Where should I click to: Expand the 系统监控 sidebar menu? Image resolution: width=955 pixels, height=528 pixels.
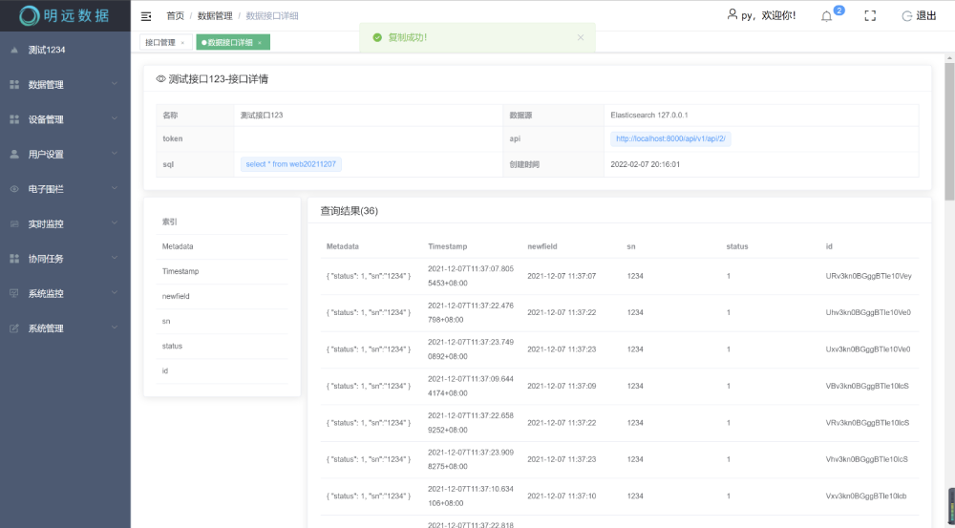click(65, 293)
